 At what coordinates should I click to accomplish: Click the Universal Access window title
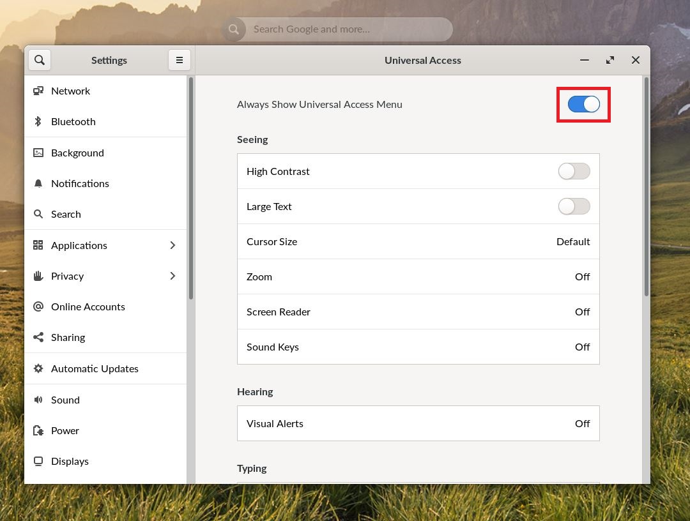pos(422,60)
